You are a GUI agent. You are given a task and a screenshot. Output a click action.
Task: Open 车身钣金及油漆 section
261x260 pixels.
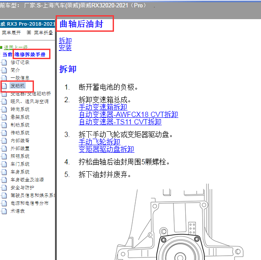tap(27, 180)
